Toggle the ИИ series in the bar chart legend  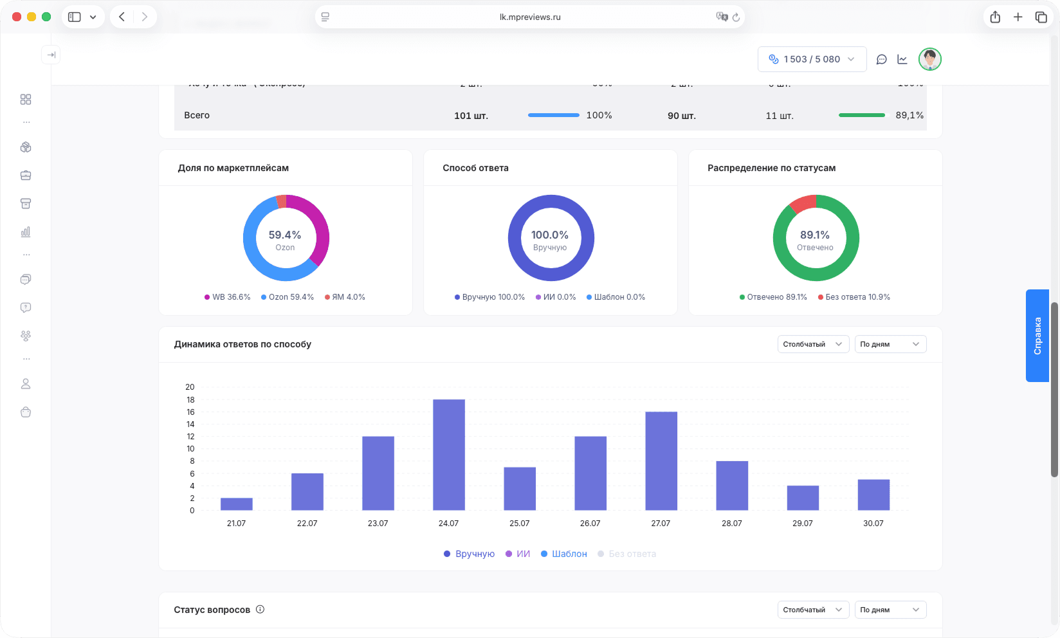pos(518,554)
